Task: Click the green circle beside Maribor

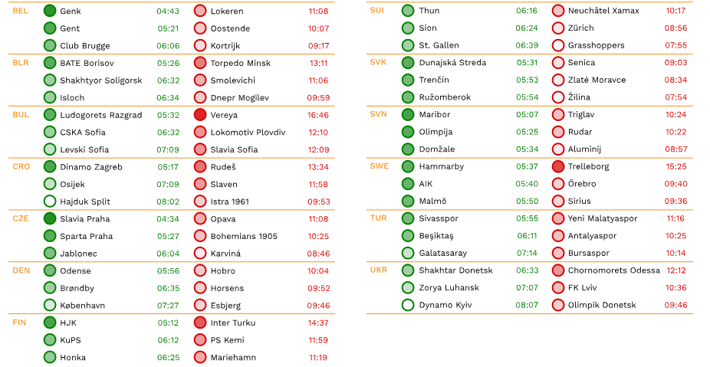Action: click(408, 114)
